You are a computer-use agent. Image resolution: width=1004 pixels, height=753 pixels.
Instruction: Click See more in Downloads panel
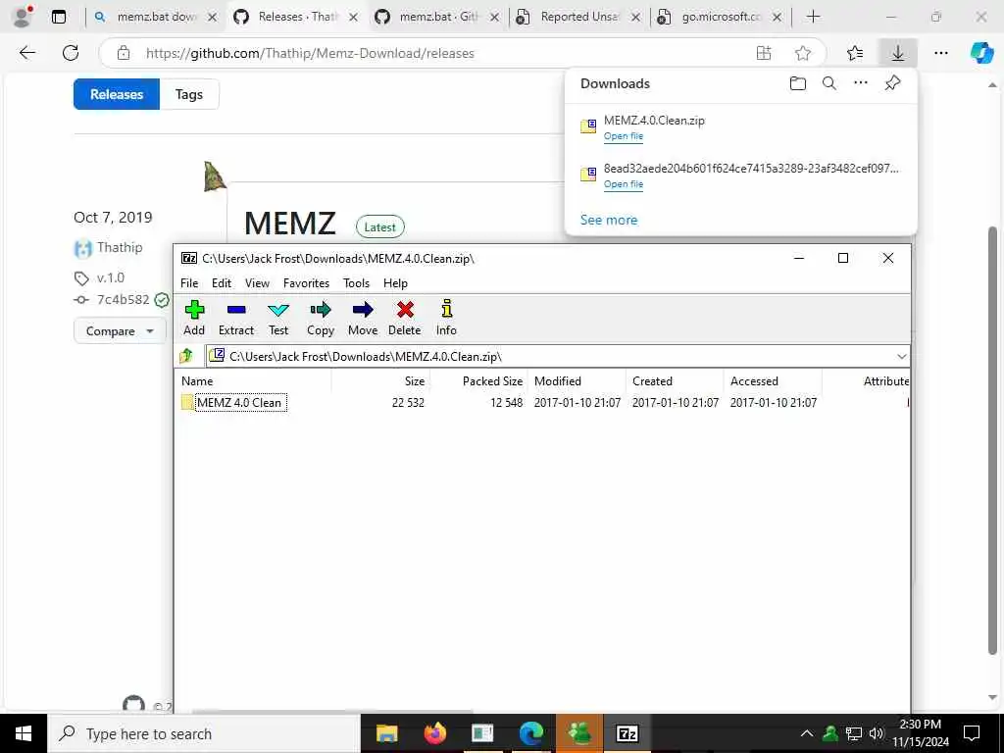pyautogui.click(x=608, y=220)
